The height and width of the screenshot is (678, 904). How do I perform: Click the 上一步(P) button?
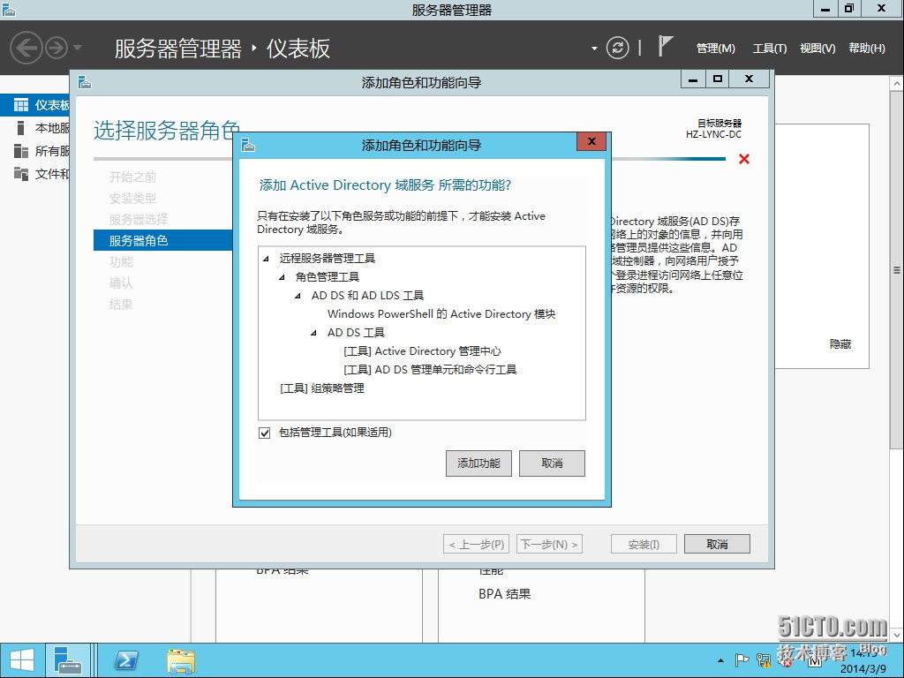(x=476, y=544)
